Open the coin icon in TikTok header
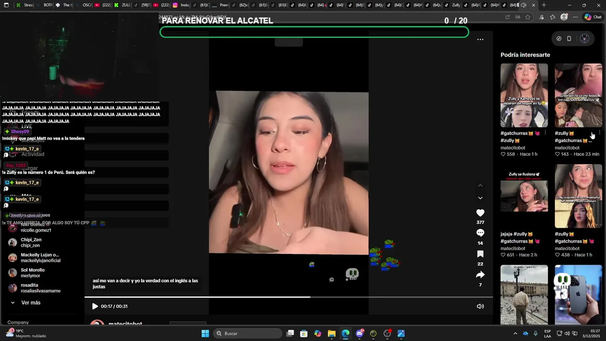Image resolution: width=606 pixels, height=341 pixels. click(559, 39)
